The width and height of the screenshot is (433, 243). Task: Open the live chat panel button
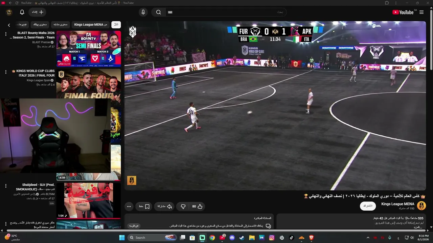click(134, 226)
